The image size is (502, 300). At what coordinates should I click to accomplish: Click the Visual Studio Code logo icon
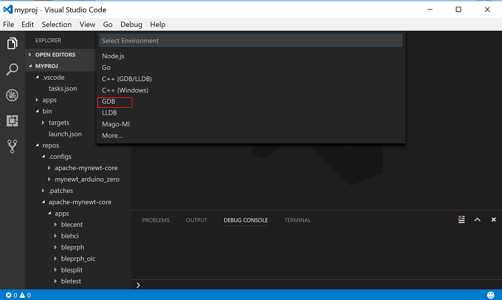coord(7,9)
